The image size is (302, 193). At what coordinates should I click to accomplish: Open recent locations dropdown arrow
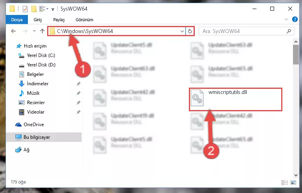point(34,31)
